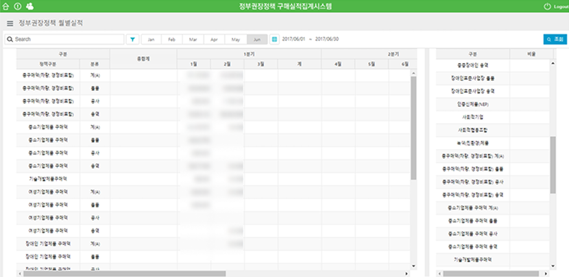Choose the Jun month tab

[x=257, y=40]
